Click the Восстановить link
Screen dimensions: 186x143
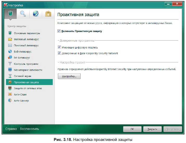29,129
